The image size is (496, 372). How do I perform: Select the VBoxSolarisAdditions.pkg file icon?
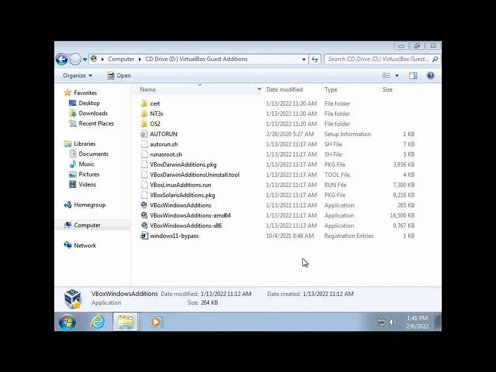pyautogui.click(x=144, y=195)
